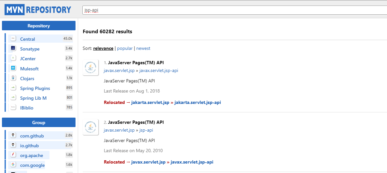Click the IBiblio repository icon

point(13,108)
